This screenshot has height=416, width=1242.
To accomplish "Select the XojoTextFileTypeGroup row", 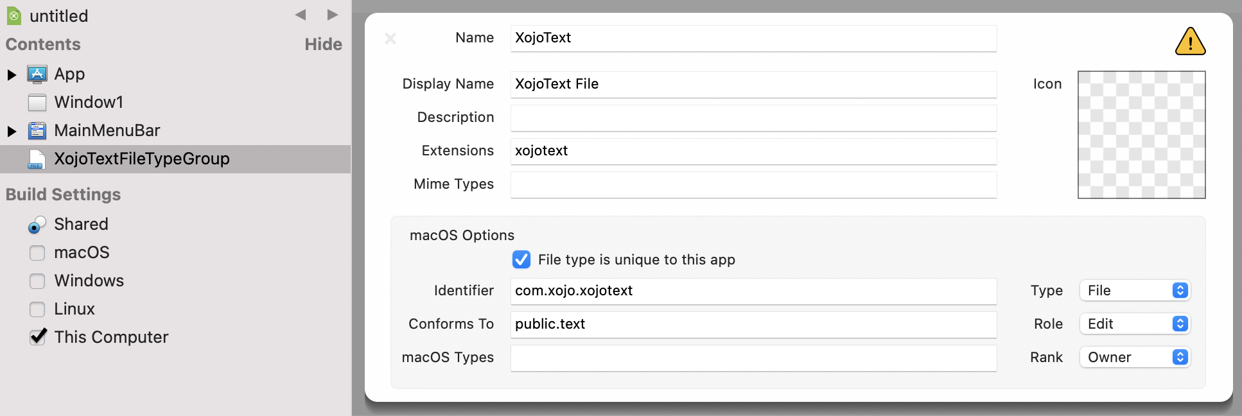I will click(175, 159).
